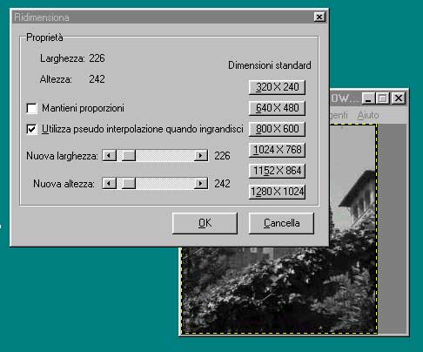Viewport: 423px width, 352px height.
Task: Click left arrow of Nuova larghezza slider
Action: pyautogui.click(x=110, y=156)
